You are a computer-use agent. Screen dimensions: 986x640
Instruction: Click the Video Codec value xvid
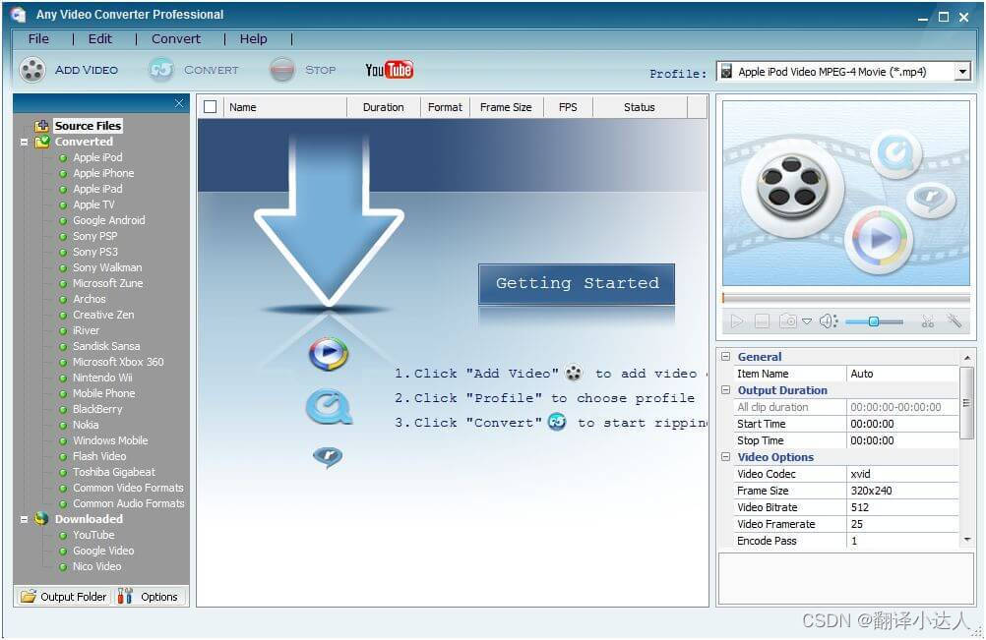[x=903, y=474]
